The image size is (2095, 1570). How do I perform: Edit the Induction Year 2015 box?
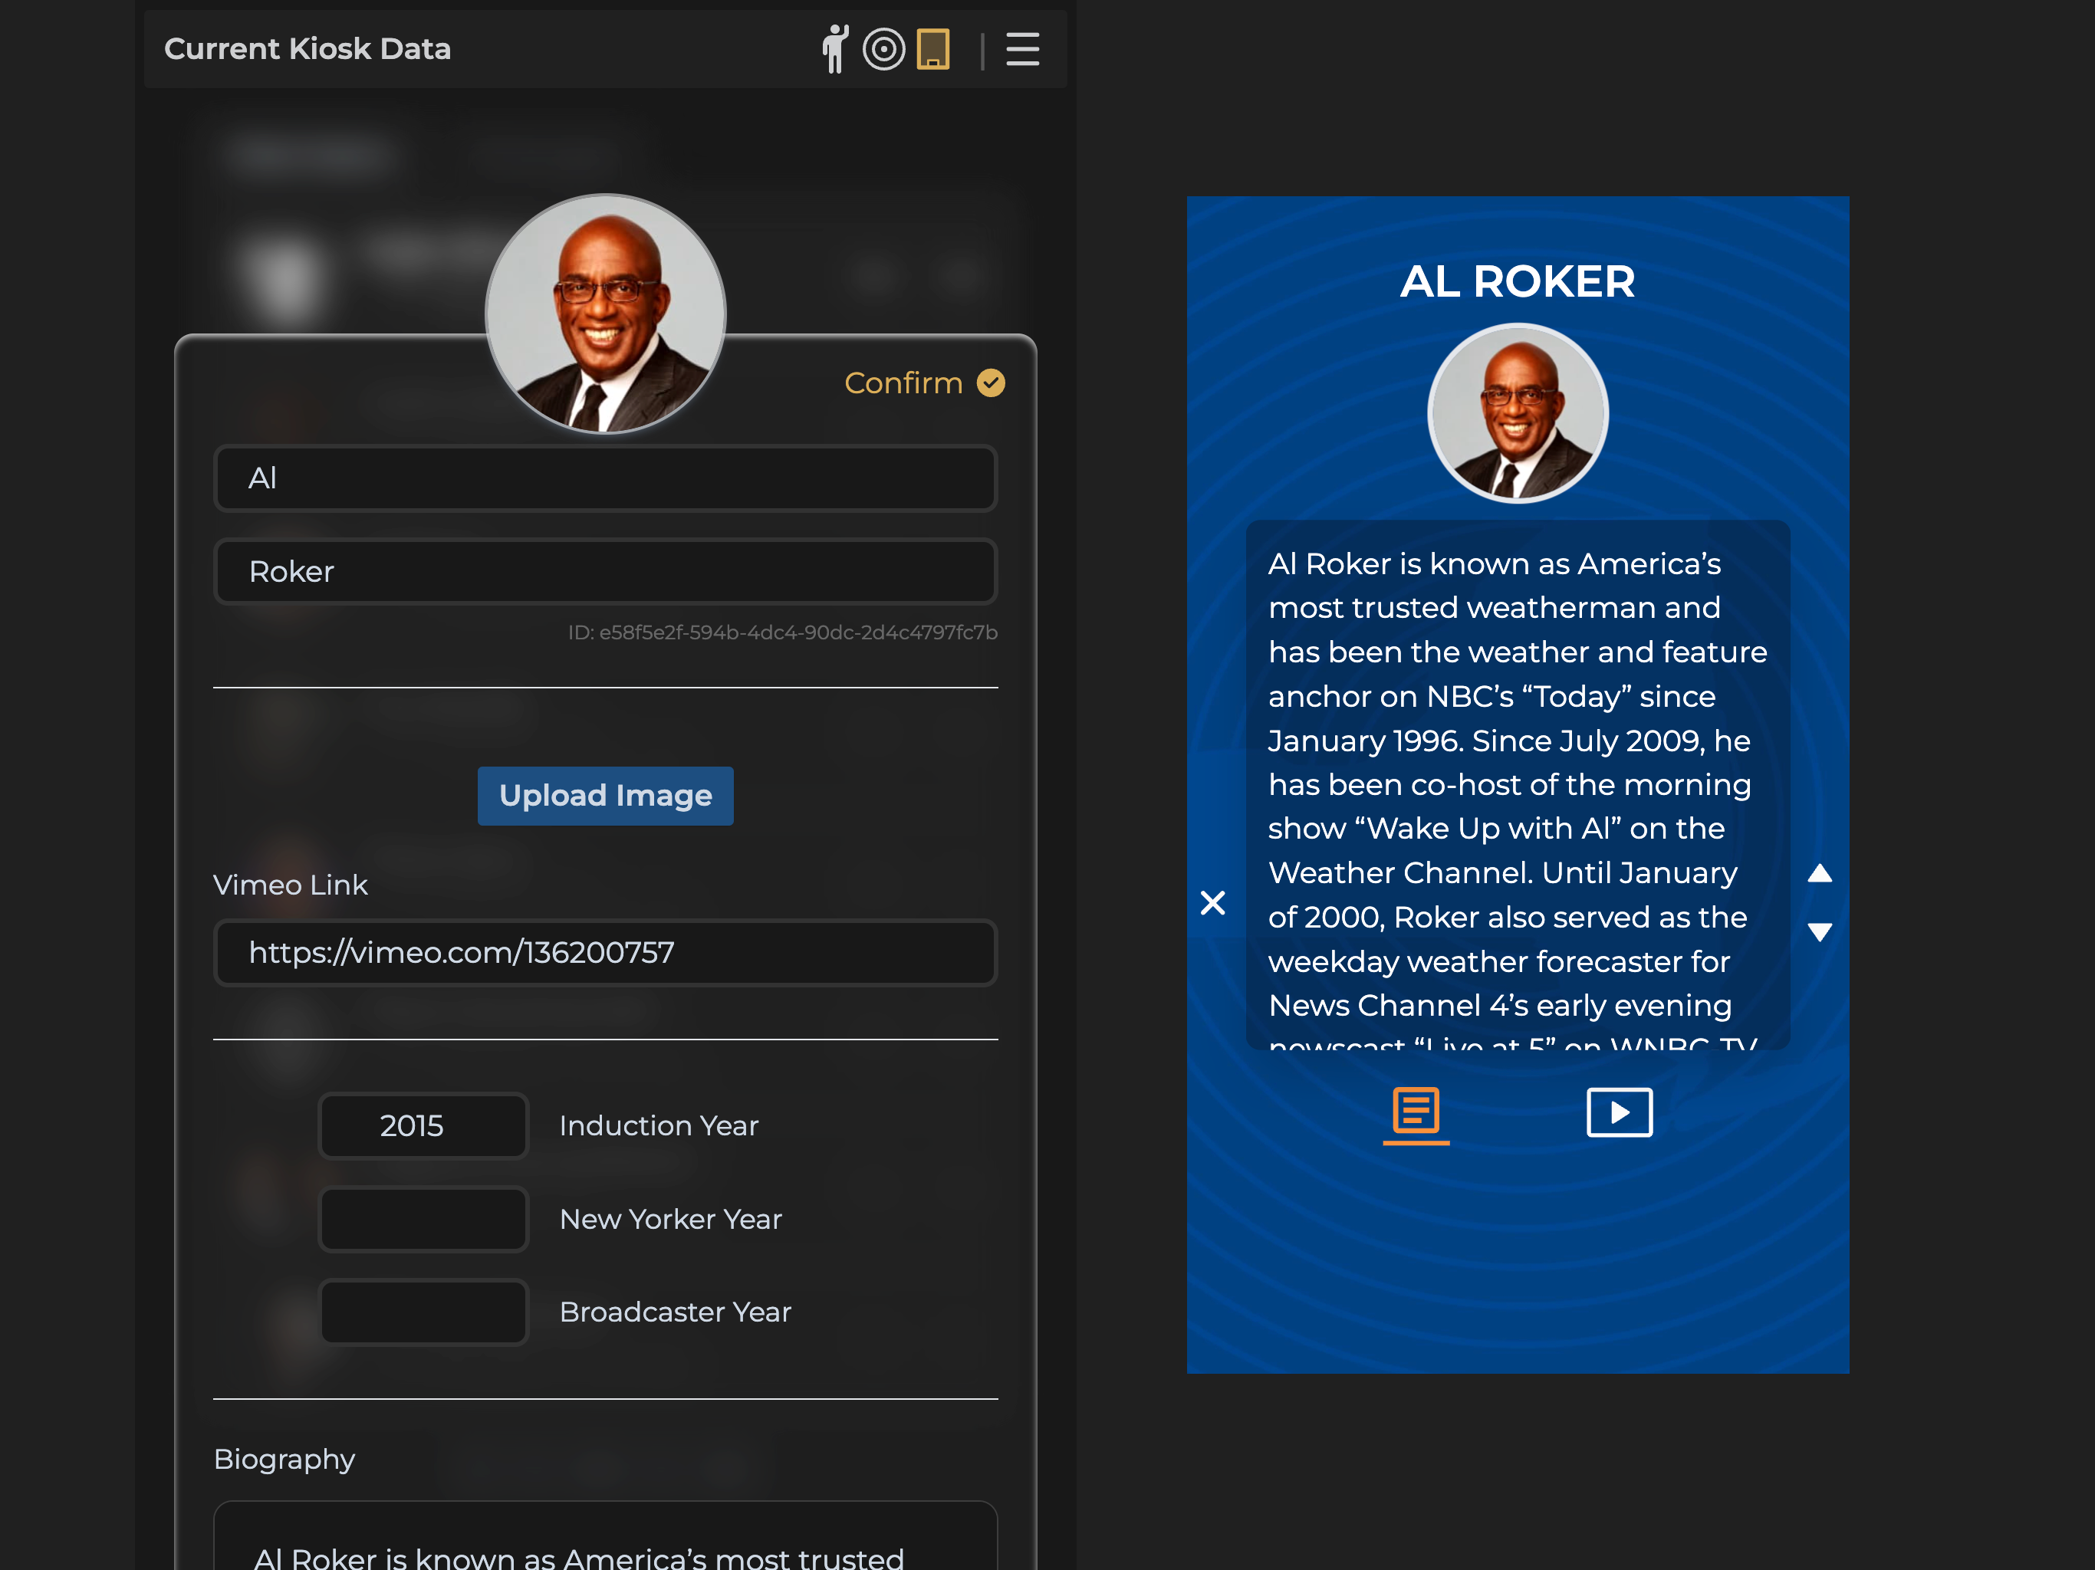coord(423,1125)
